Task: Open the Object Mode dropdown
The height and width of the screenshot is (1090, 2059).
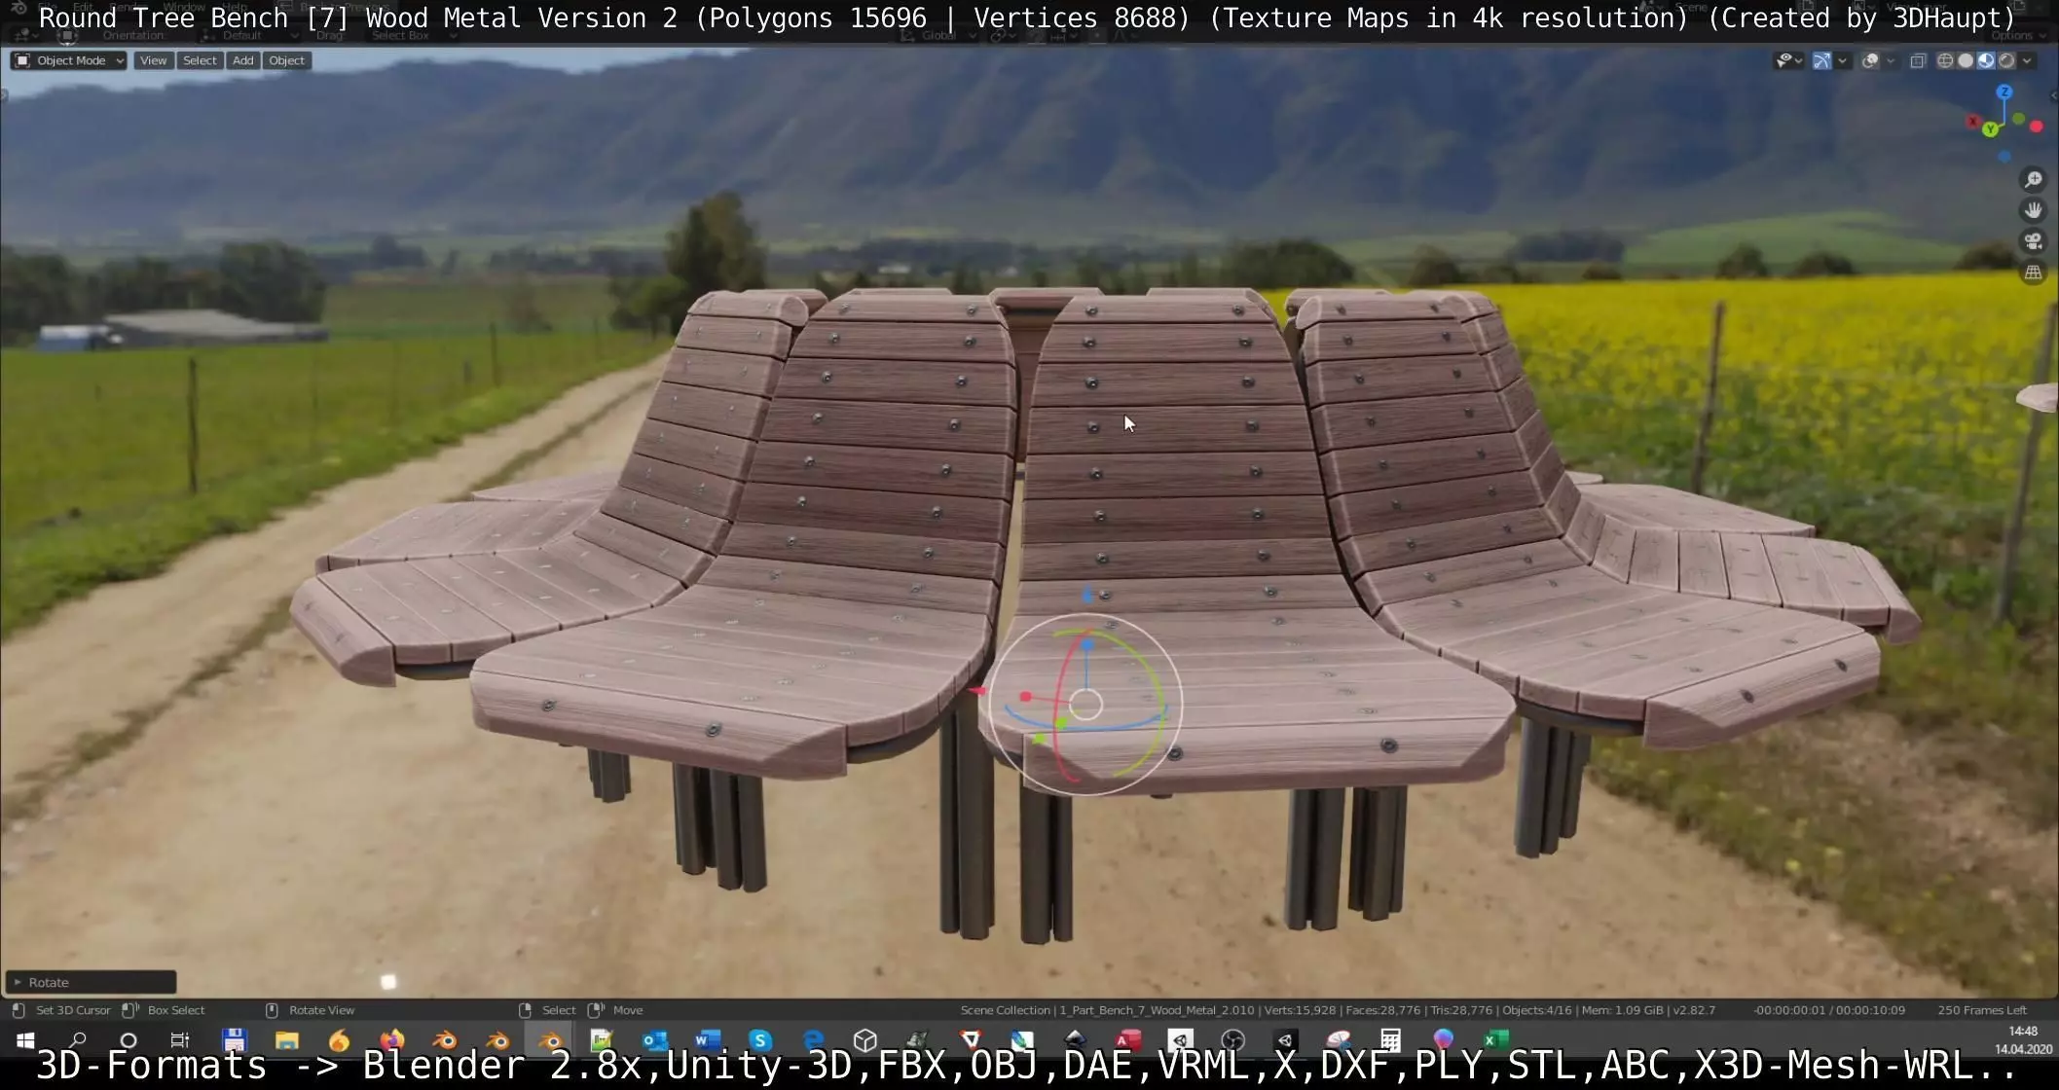Action: 69,60
